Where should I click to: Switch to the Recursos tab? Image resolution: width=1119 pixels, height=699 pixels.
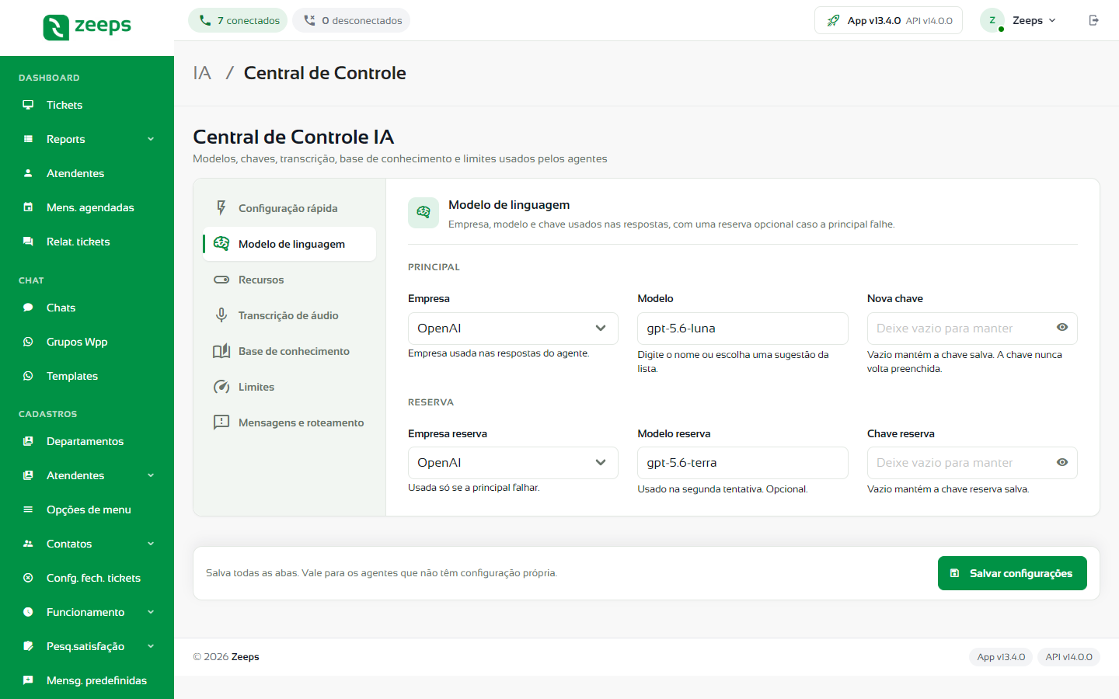289,280
